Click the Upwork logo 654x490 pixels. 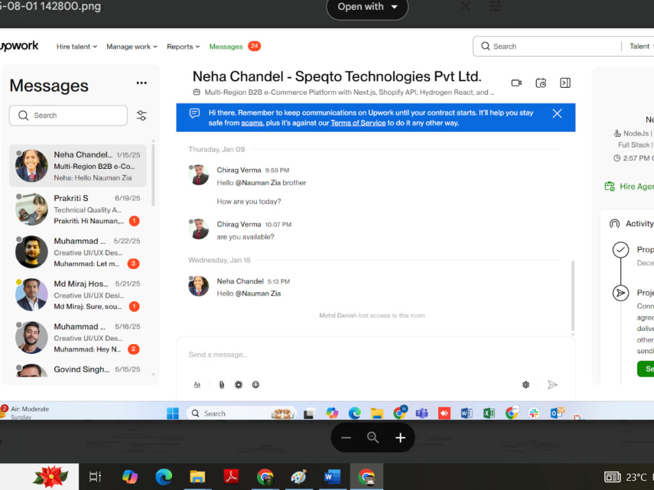[x=19, y=46]
